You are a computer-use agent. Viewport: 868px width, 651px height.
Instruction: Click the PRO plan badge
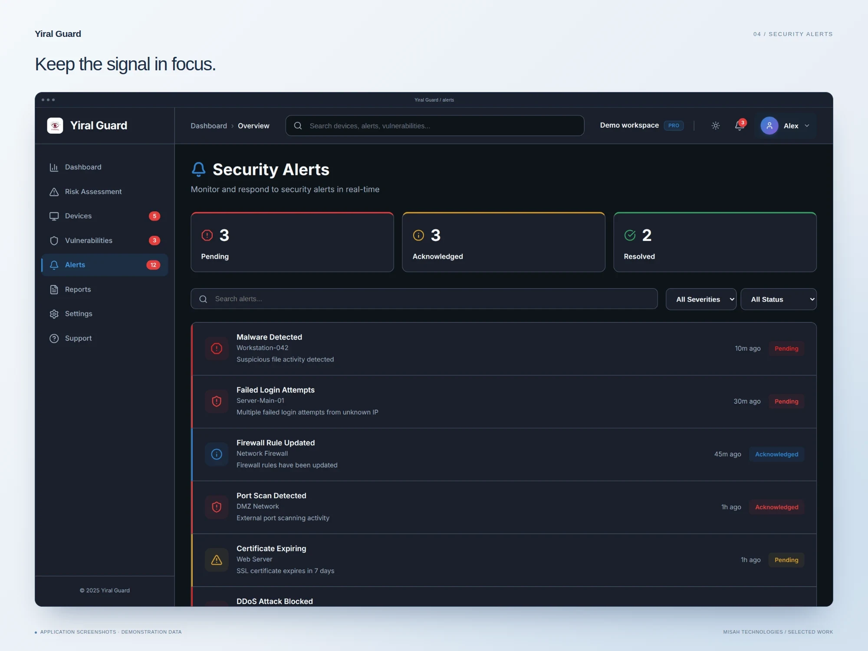coord(674,125)
